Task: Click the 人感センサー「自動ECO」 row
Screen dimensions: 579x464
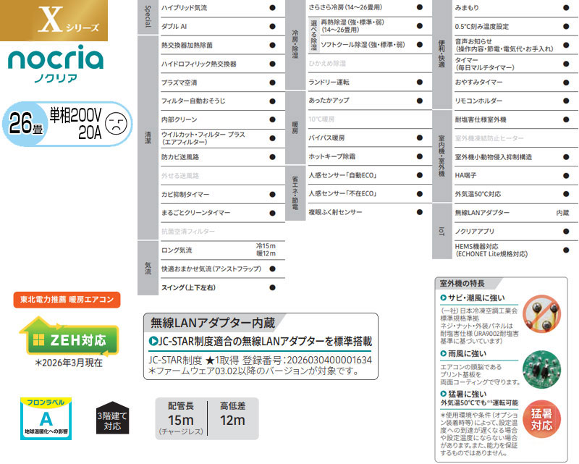Action: pyautogui.click(x=370, y=175)
